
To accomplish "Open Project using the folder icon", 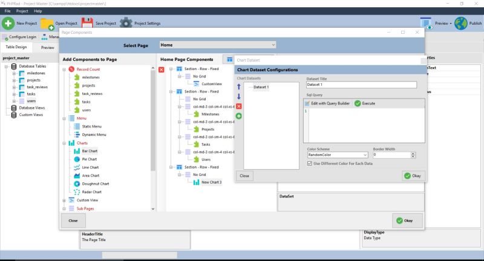I will pos(47,24).
